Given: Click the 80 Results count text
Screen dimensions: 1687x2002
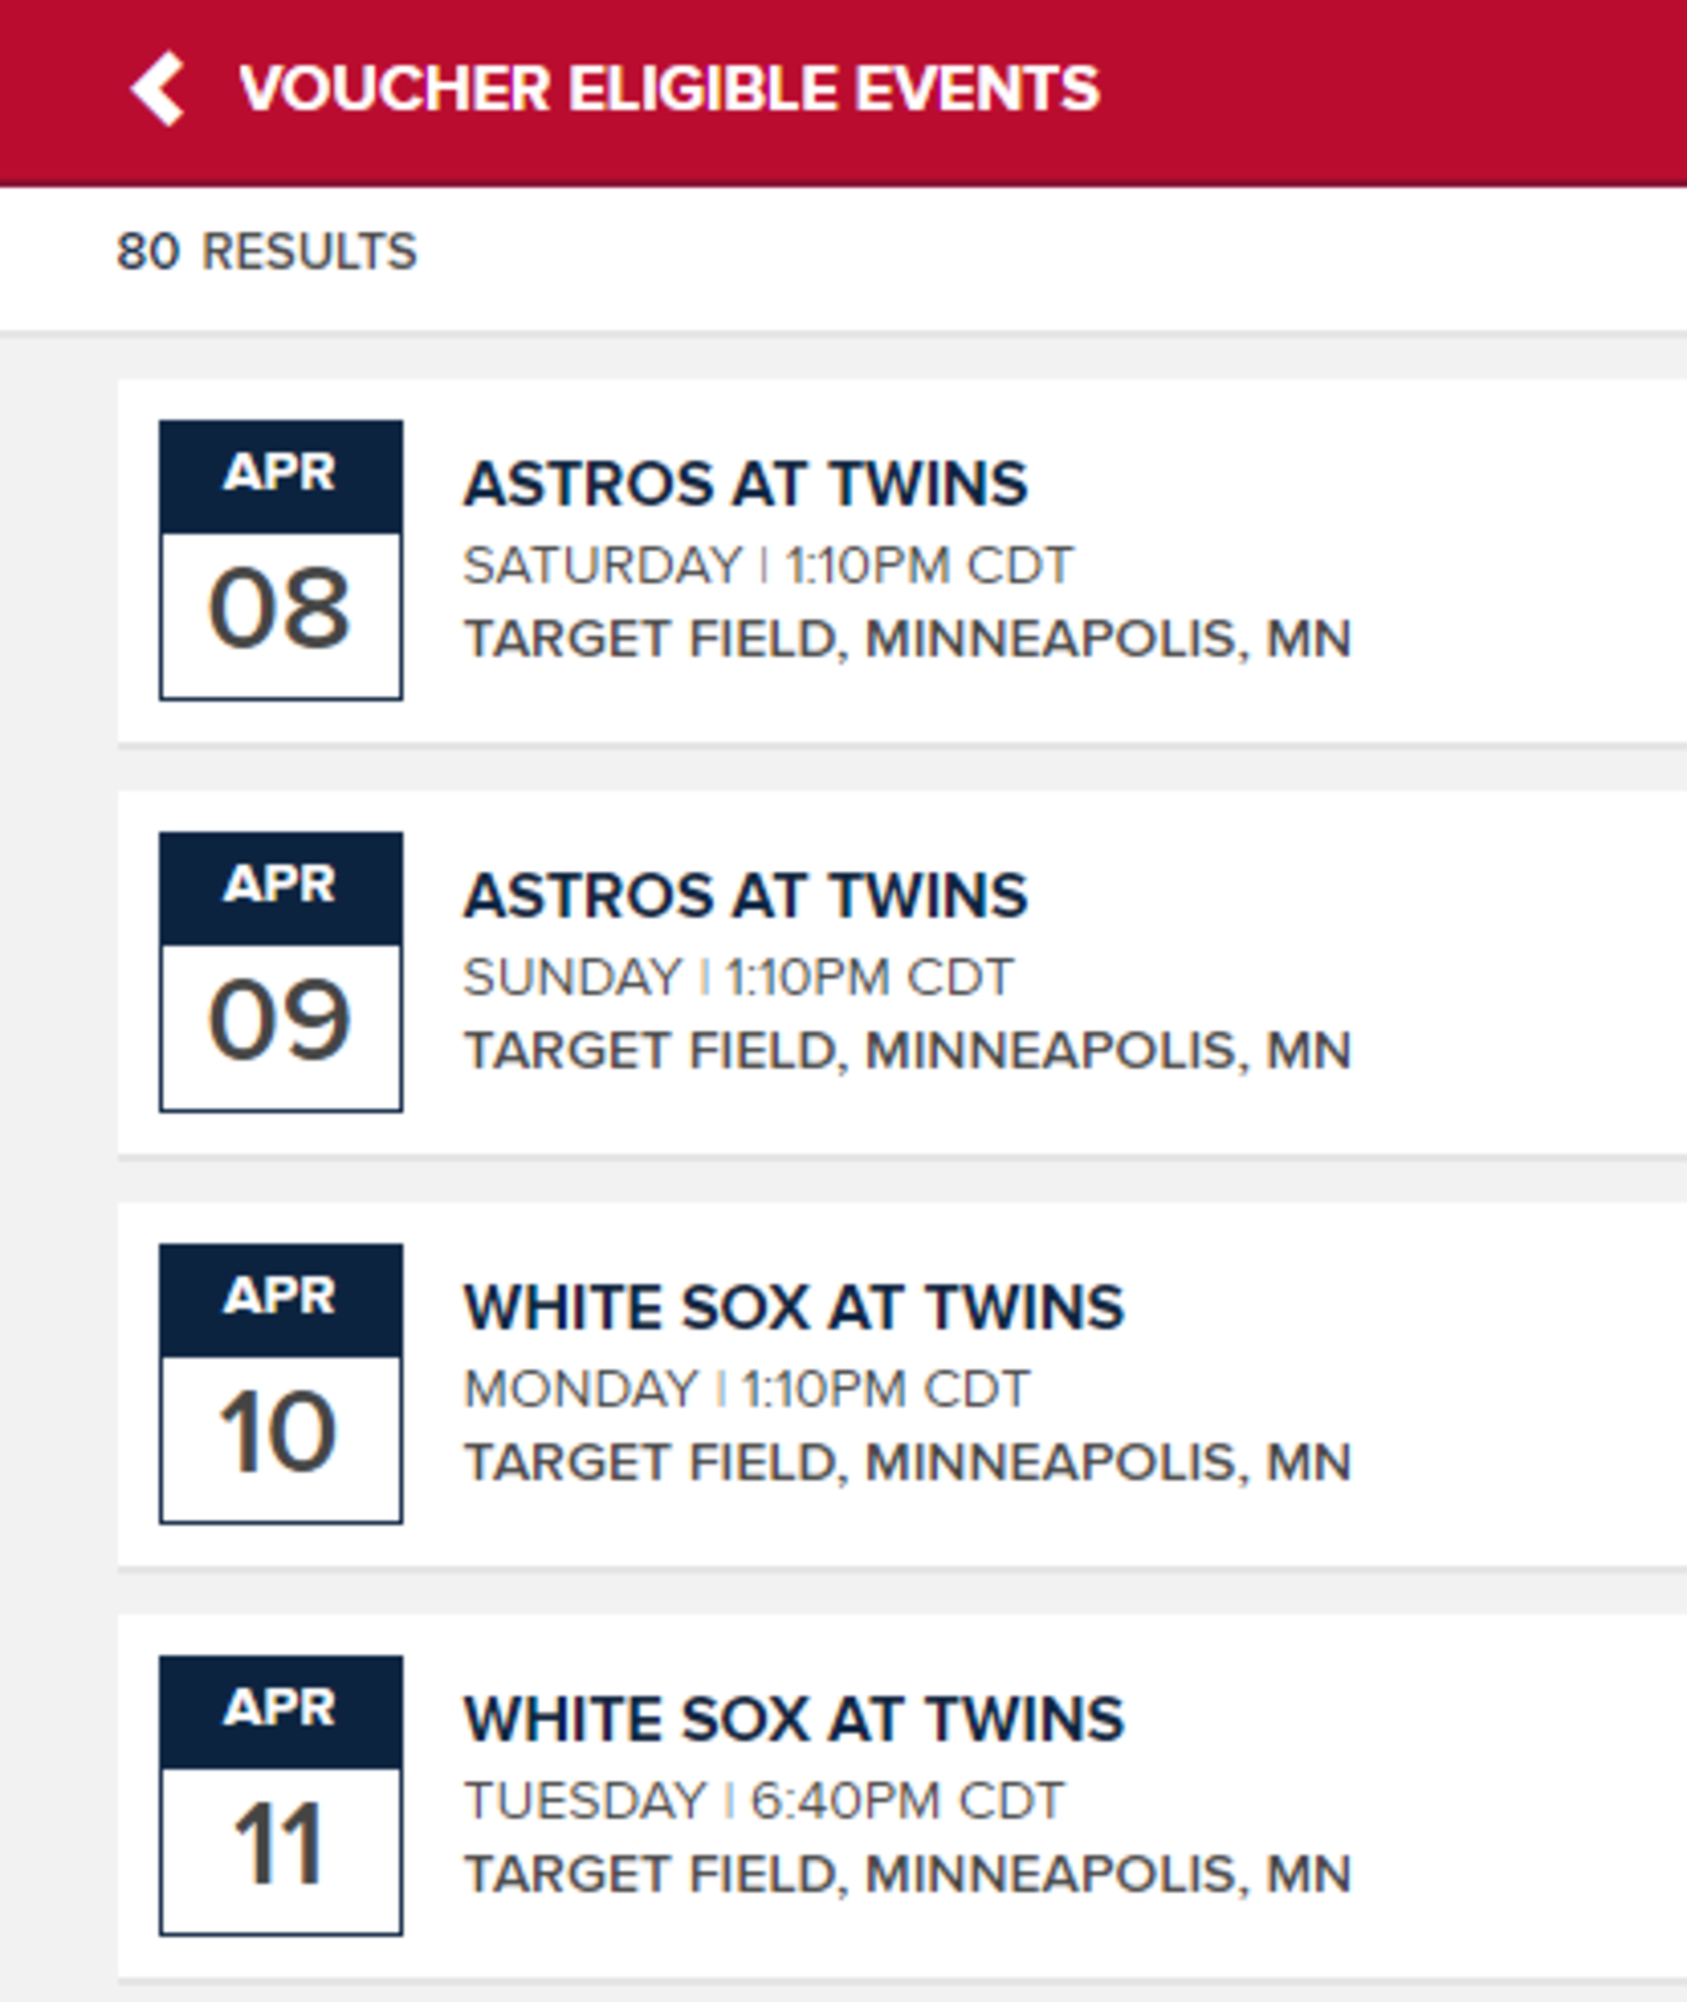Looking at the screenshot, I should point(266,251).
